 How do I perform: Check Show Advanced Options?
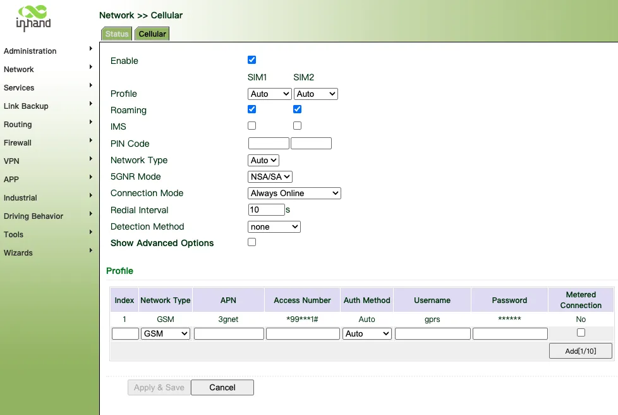coord(252,242)
